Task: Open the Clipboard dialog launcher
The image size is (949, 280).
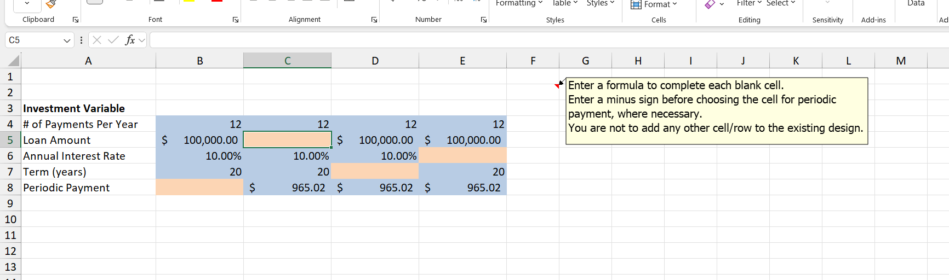Action: click(76, 20)
